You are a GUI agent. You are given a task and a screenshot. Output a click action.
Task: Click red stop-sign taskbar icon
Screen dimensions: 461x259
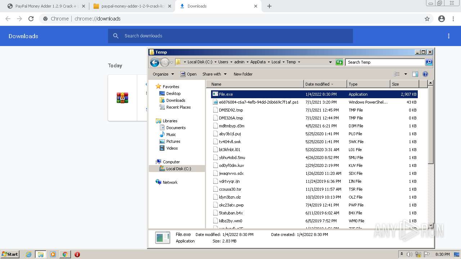77,254
